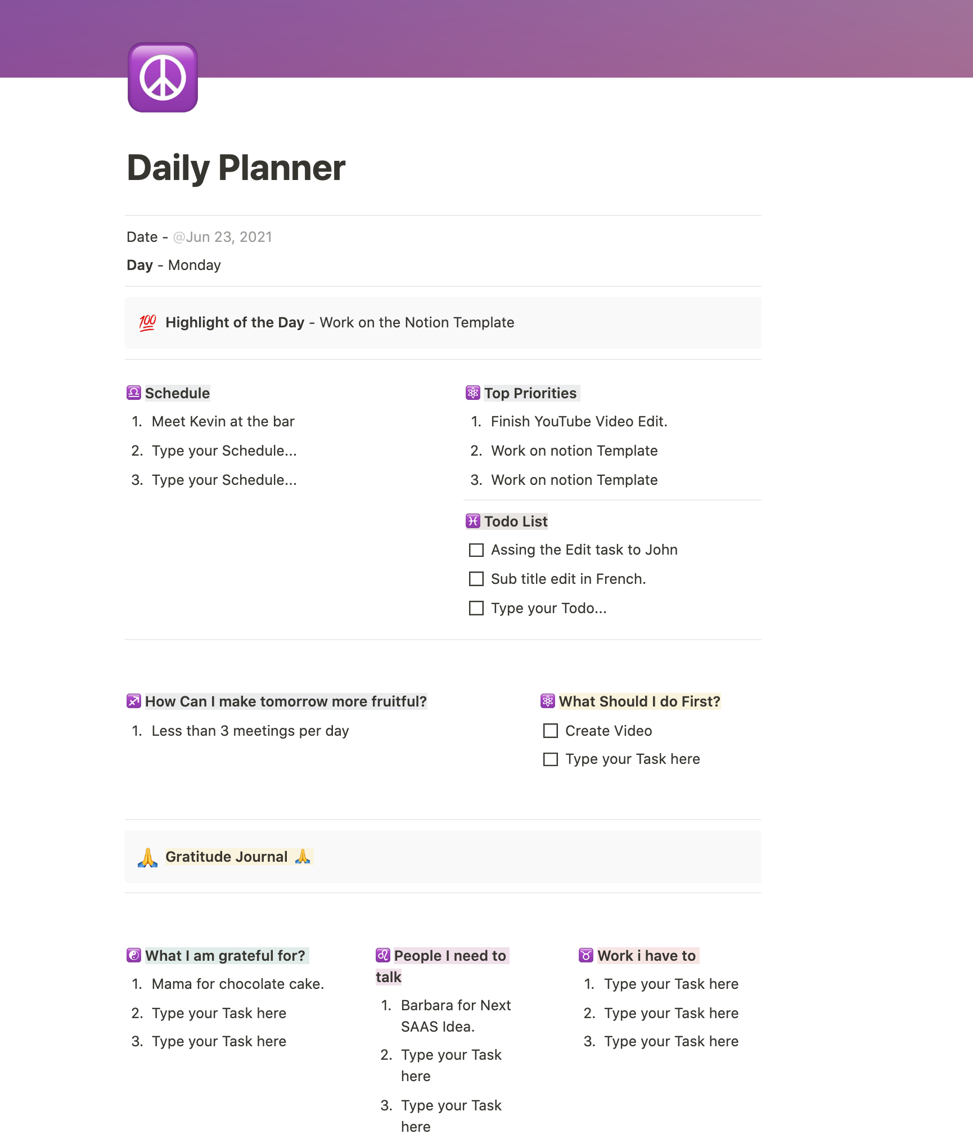Screen dimensions: 973x1143
Task: Check the Assing the Edit task to John checkbox
Action: [x=476, y=550]
